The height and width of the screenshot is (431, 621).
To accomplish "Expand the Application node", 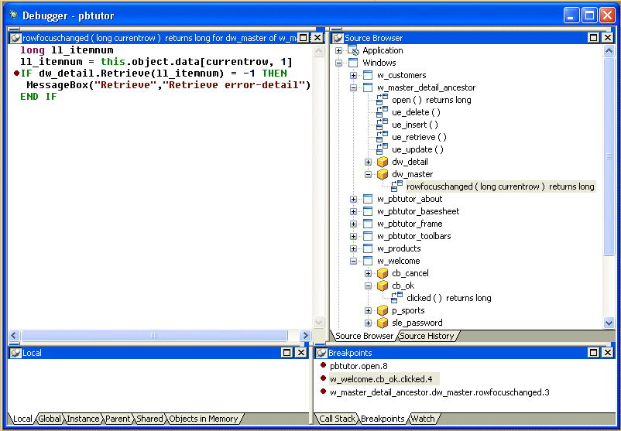I will pyautogui.click(x=338, y=50).
